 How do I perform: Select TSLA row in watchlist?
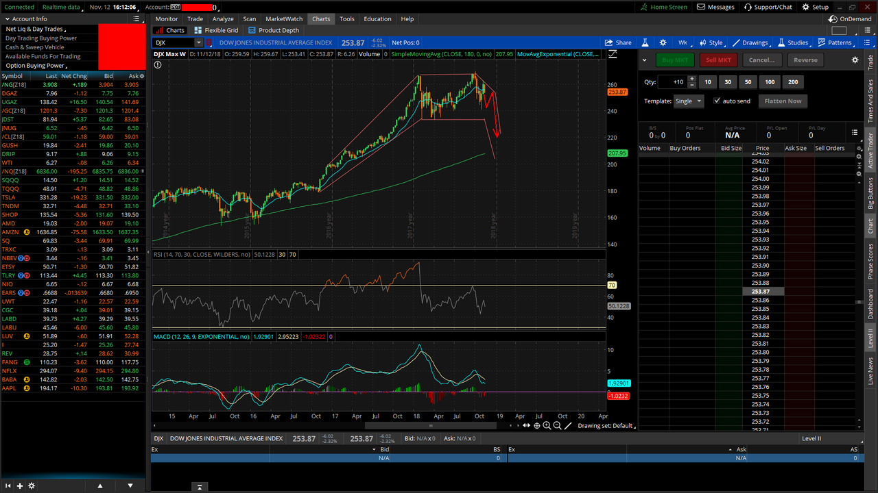[73, 197]
